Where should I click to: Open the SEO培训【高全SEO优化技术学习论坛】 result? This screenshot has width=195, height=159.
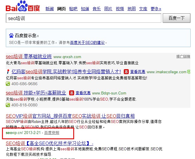(49, 143)
